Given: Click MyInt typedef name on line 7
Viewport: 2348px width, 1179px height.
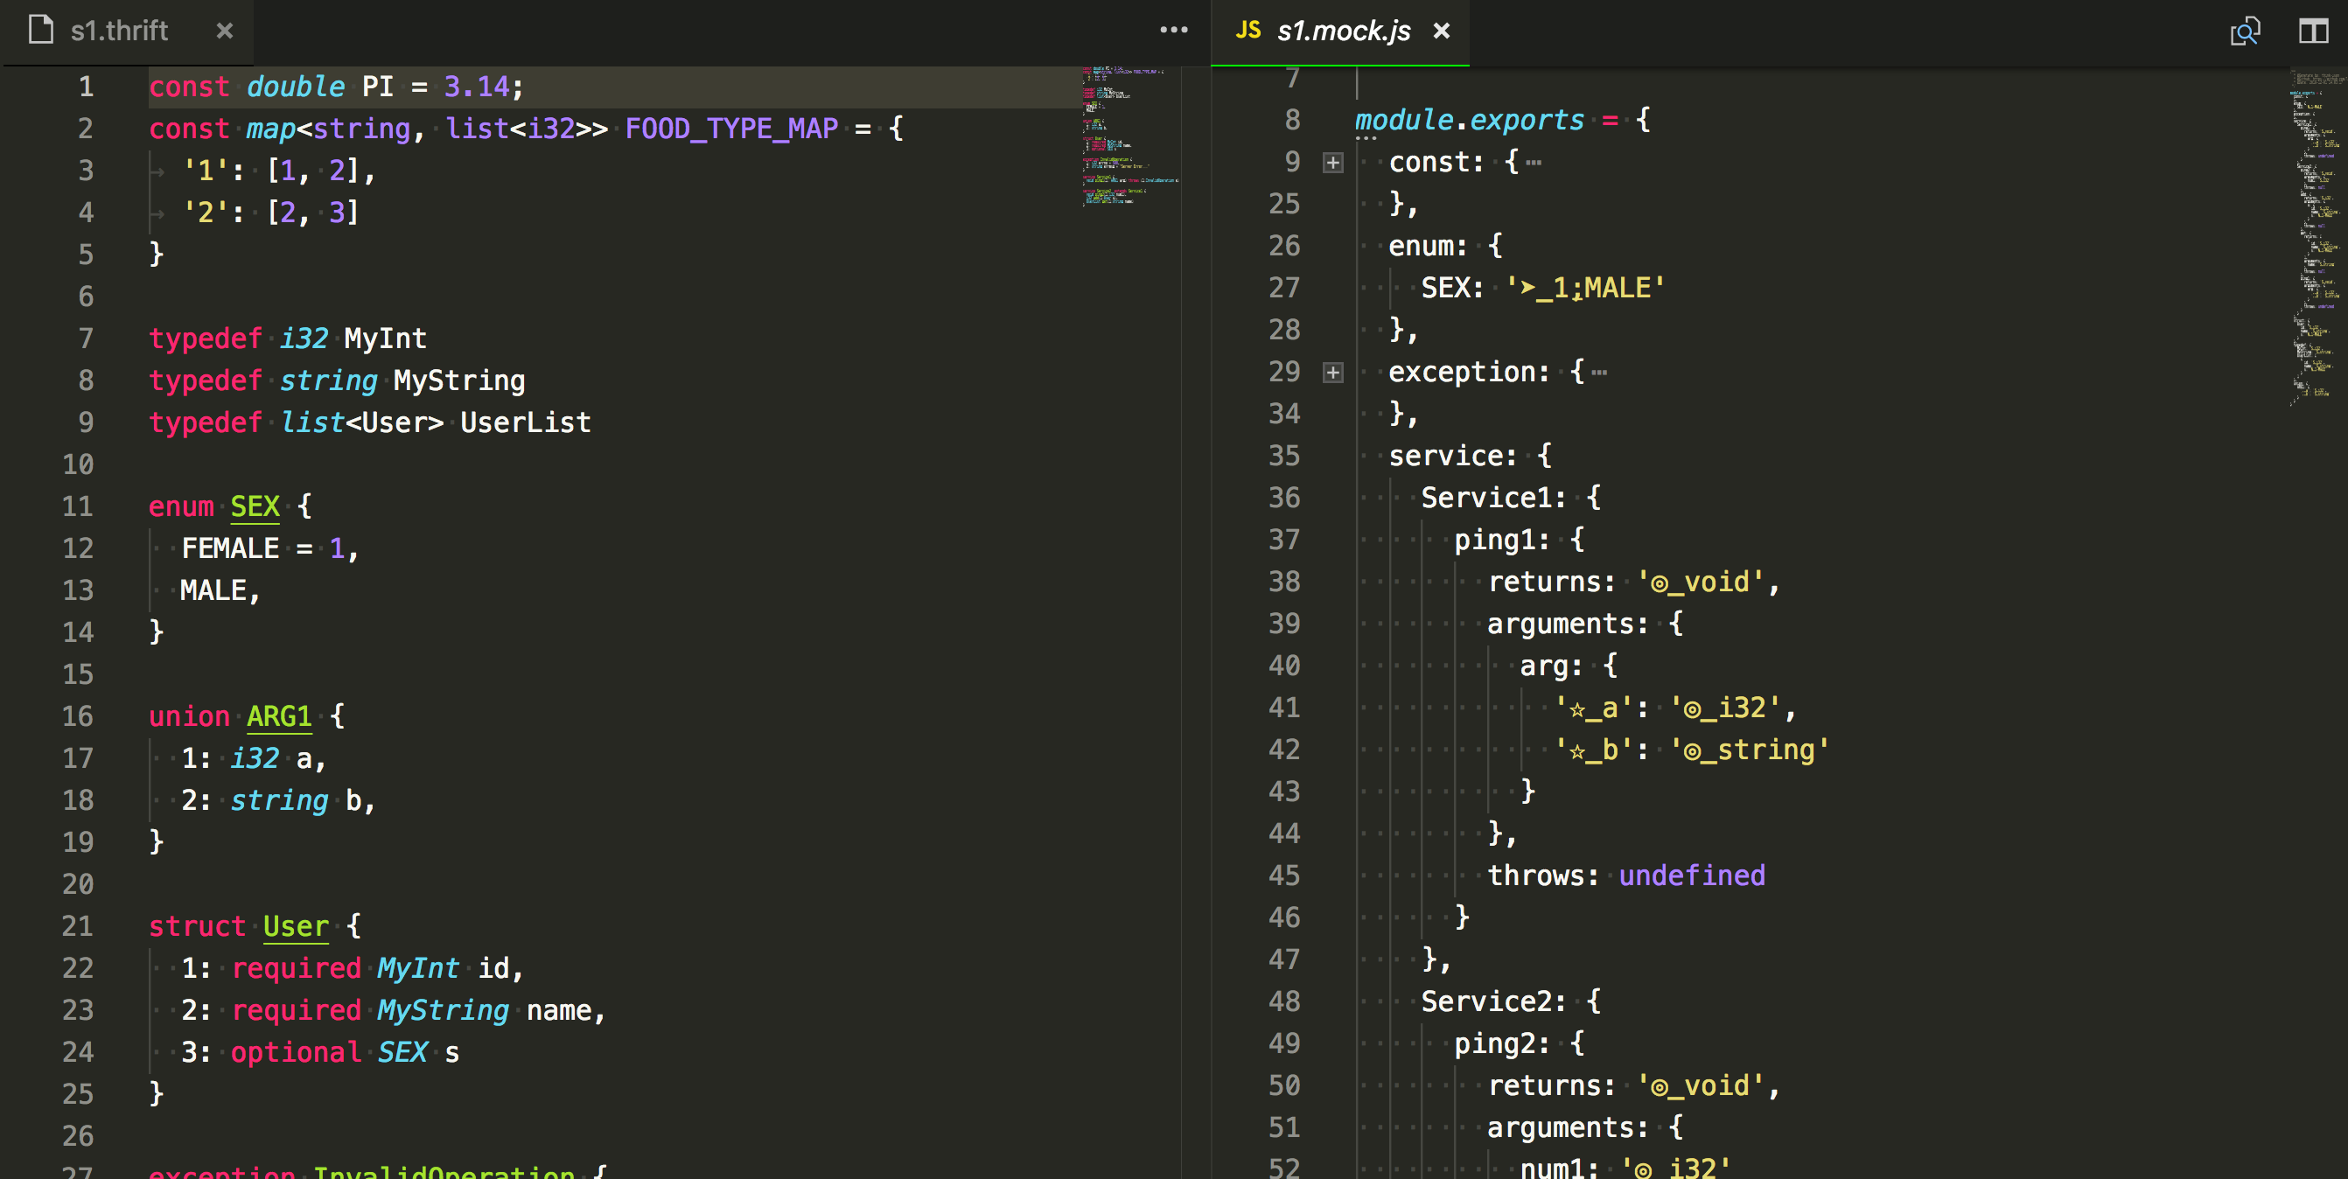Looking at the screenshot, I should pyautogui.click(x=385, y=339).
